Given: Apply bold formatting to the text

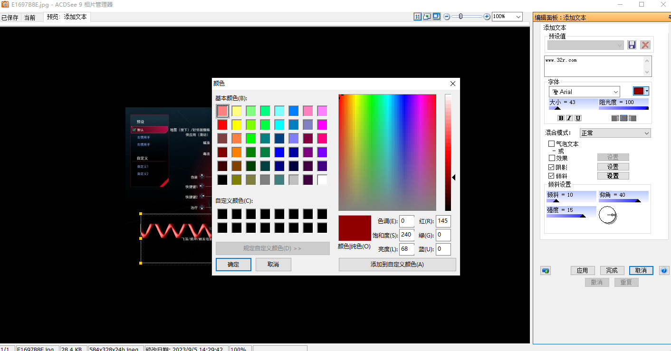Looking at the screenshot, I should coord(561,118).
